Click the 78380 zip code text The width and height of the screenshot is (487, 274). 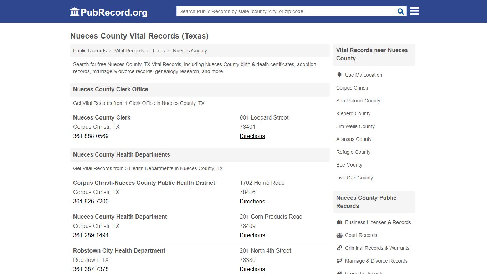pos(247,260)
